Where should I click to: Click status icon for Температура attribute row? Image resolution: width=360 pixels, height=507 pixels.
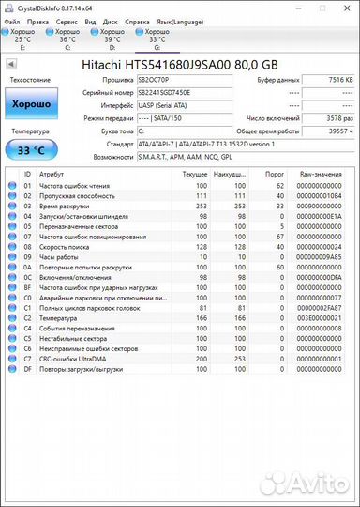(12, 318)
